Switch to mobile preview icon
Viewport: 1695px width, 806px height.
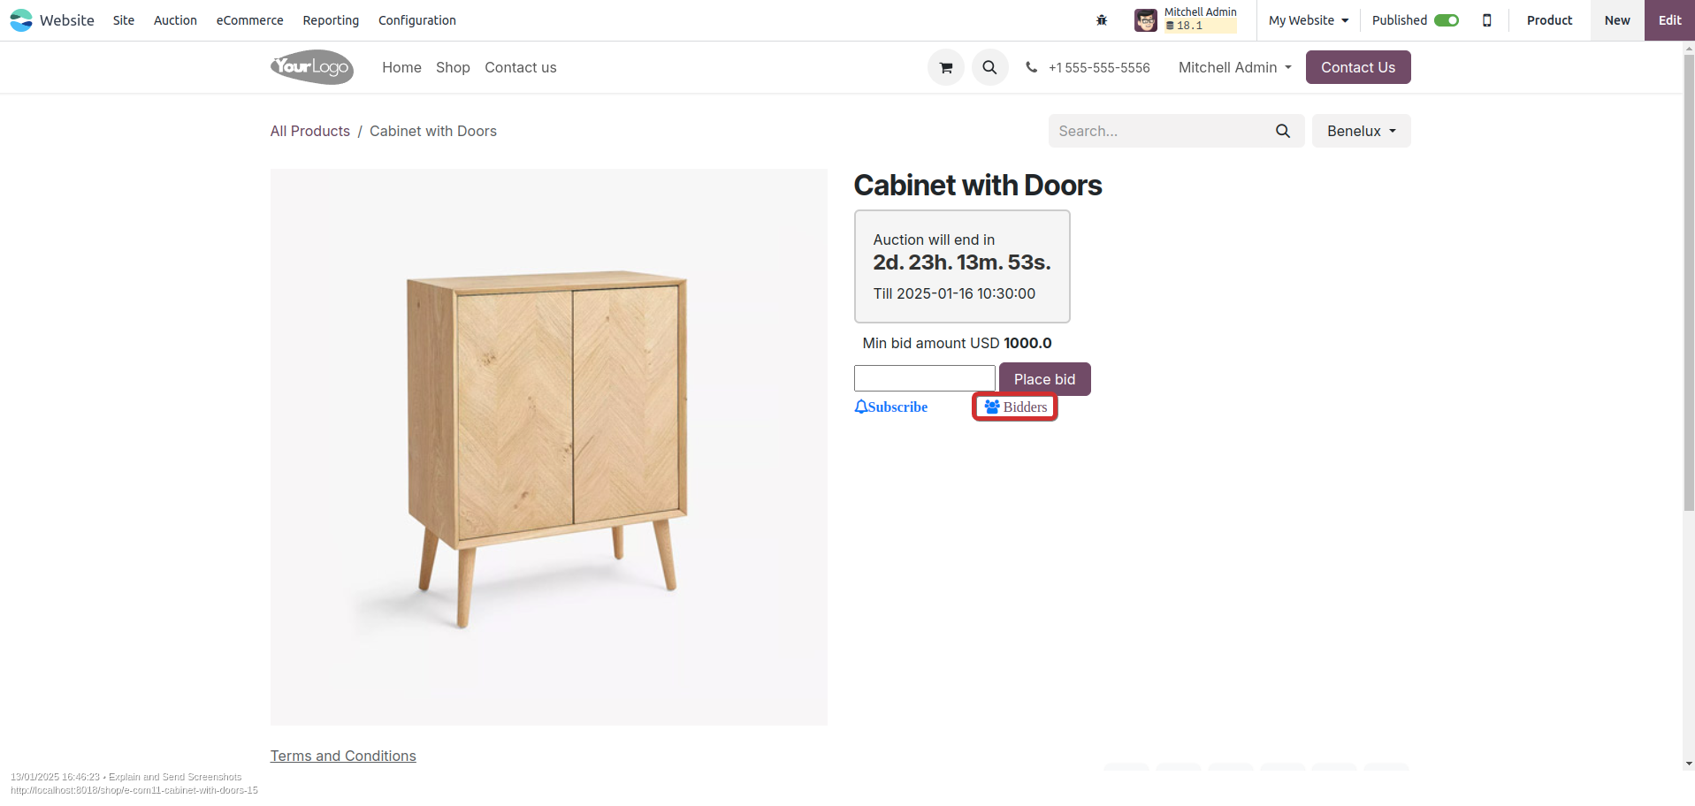click(1486, 20)
